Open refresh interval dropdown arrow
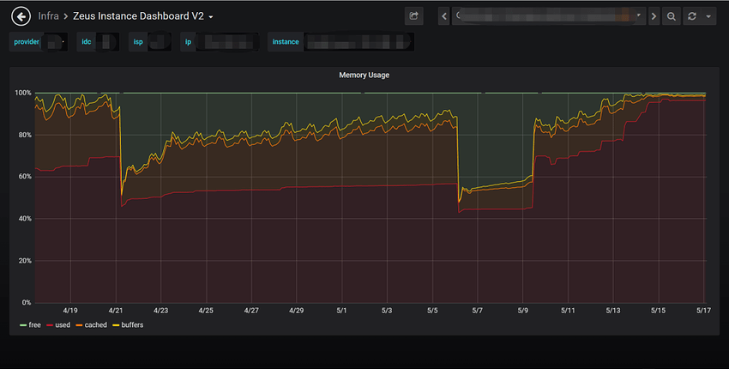This screenshot has height=369, width=729. 708,16
